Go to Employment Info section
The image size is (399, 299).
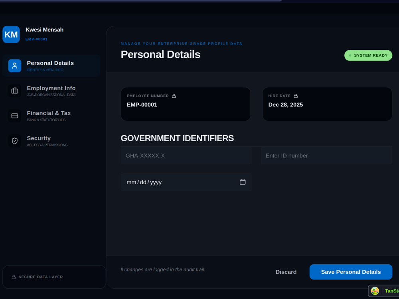click(x=51, y=91)
